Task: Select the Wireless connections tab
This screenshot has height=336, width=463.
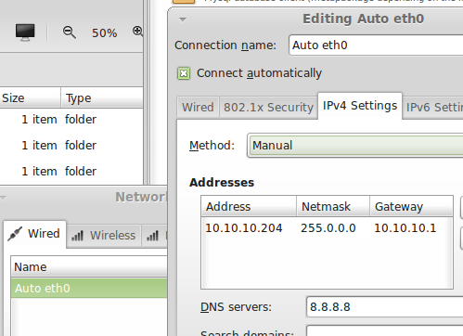Action: click(104, 236)
